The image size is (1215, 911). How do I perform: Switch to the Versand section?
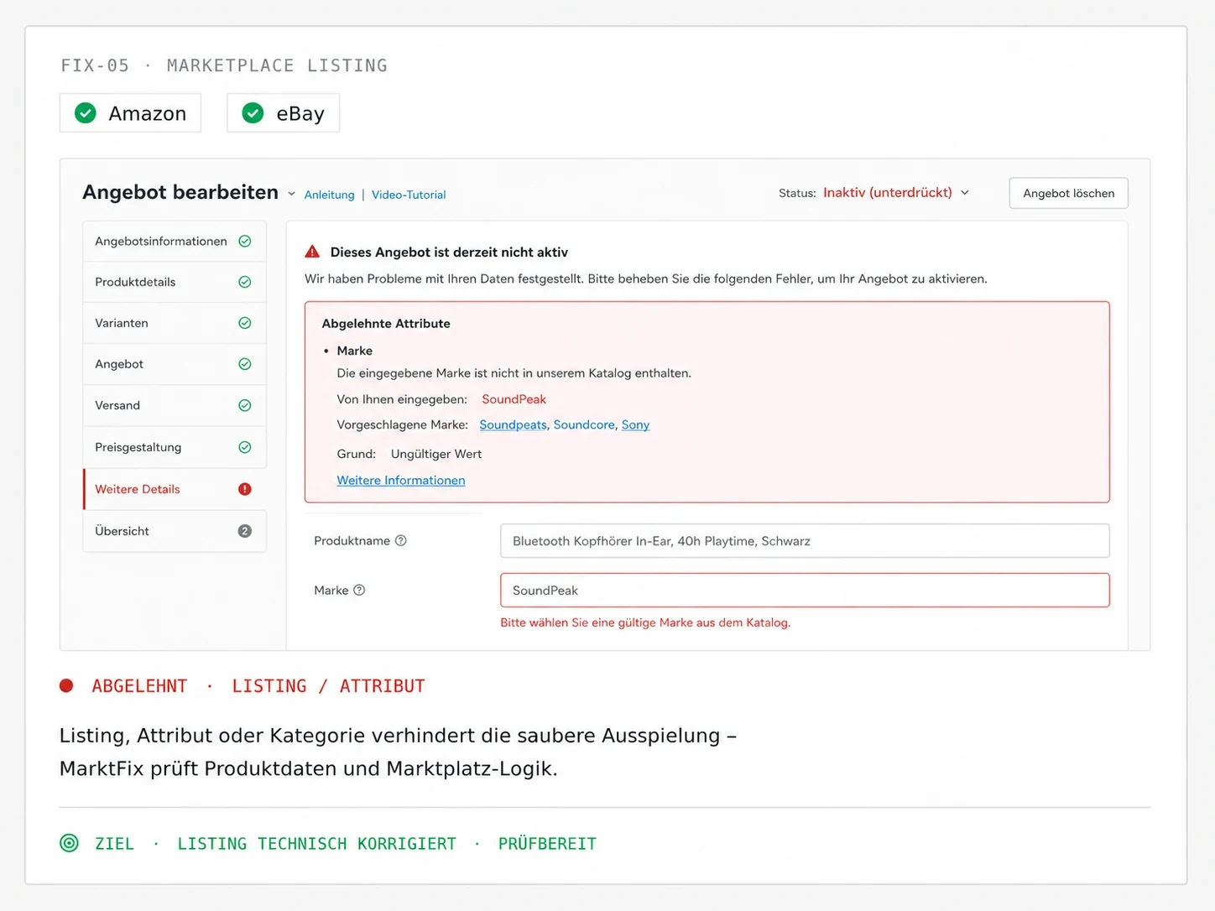175,405
